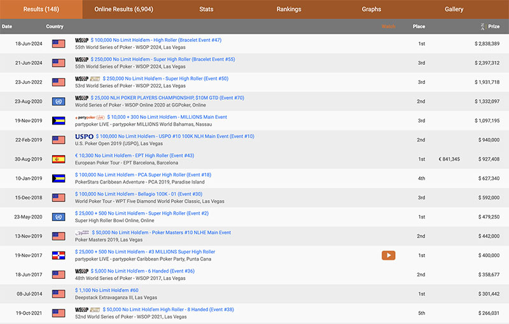Screen dimensions: 509x324
Task: Open the $1,100 No Limit Hold'em #60 link
Action: (x=106, y=290)
